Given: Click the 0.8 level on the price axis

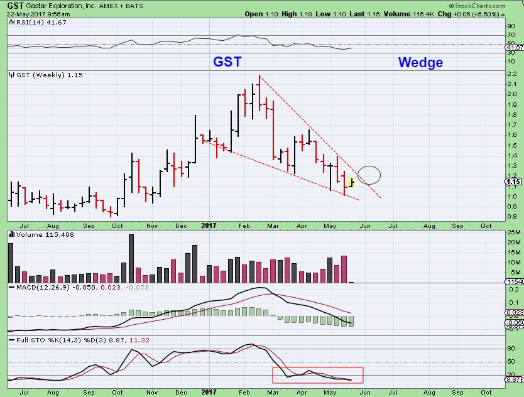Looking at the screenshot, I should point(512,217).
